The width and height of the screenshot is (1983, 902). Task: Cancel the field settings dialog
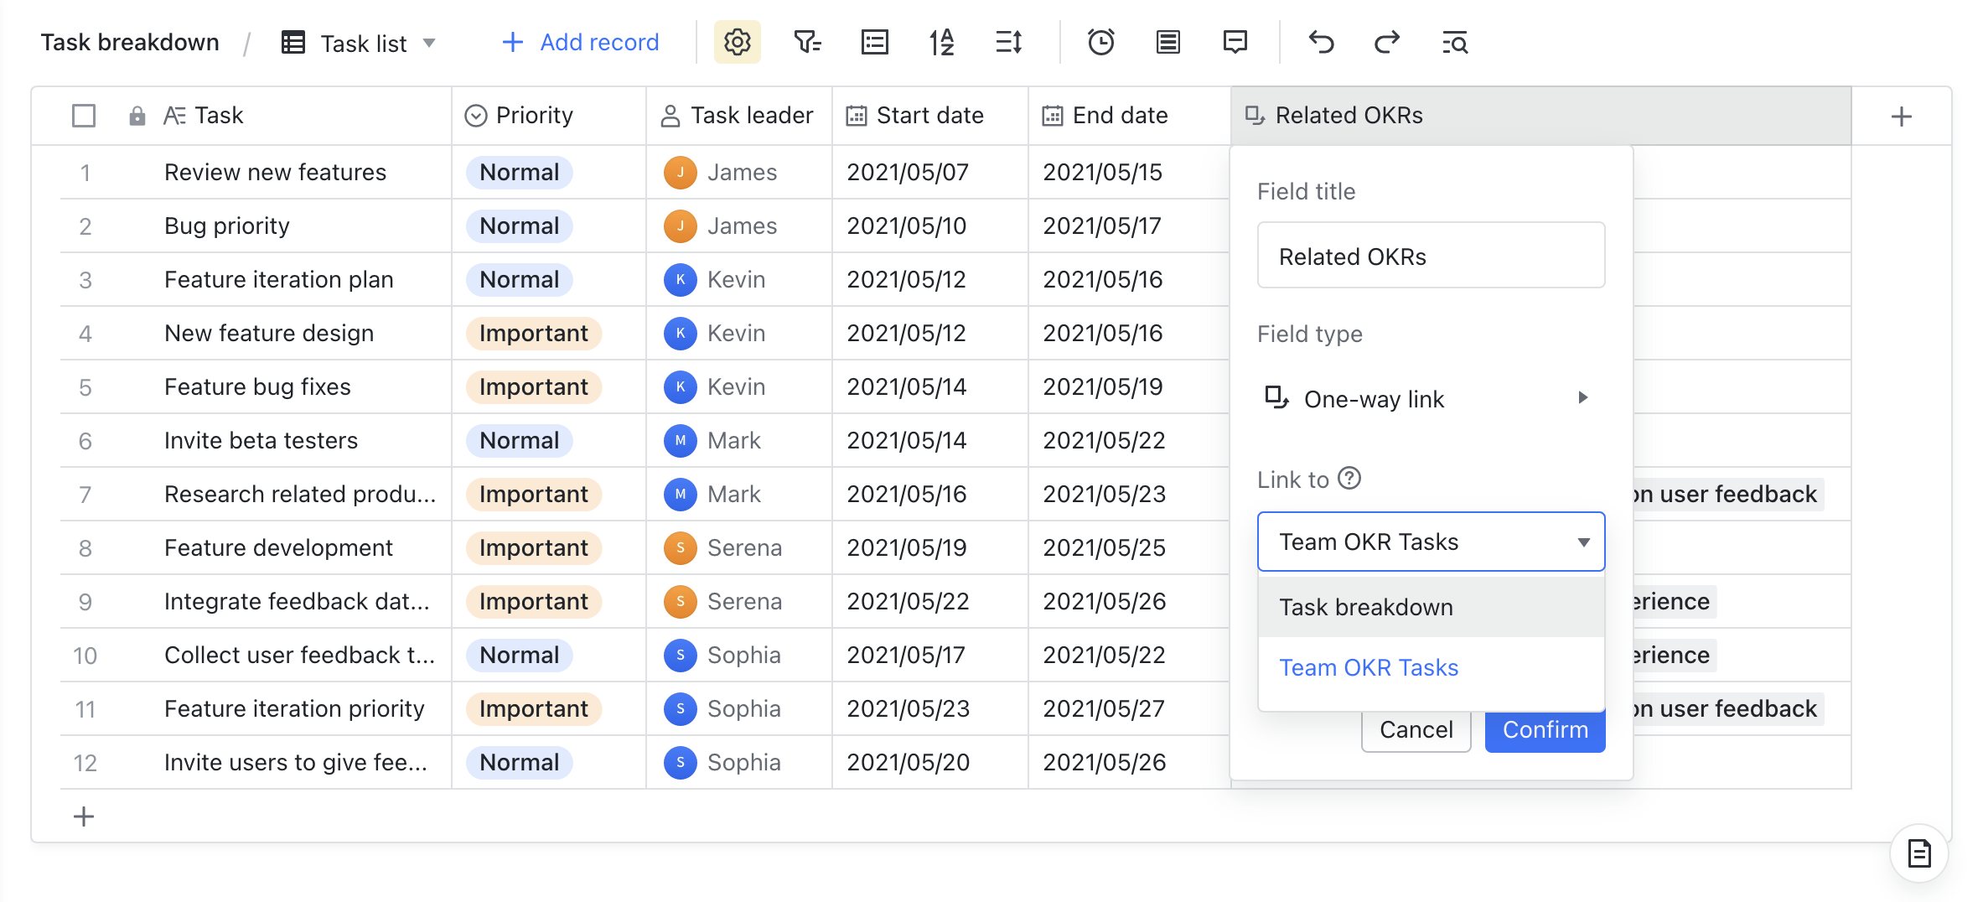coord(1416,729)
